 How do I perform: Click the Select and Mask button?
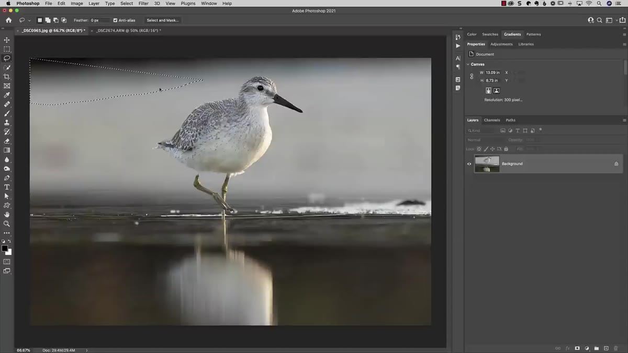[162, 20]
